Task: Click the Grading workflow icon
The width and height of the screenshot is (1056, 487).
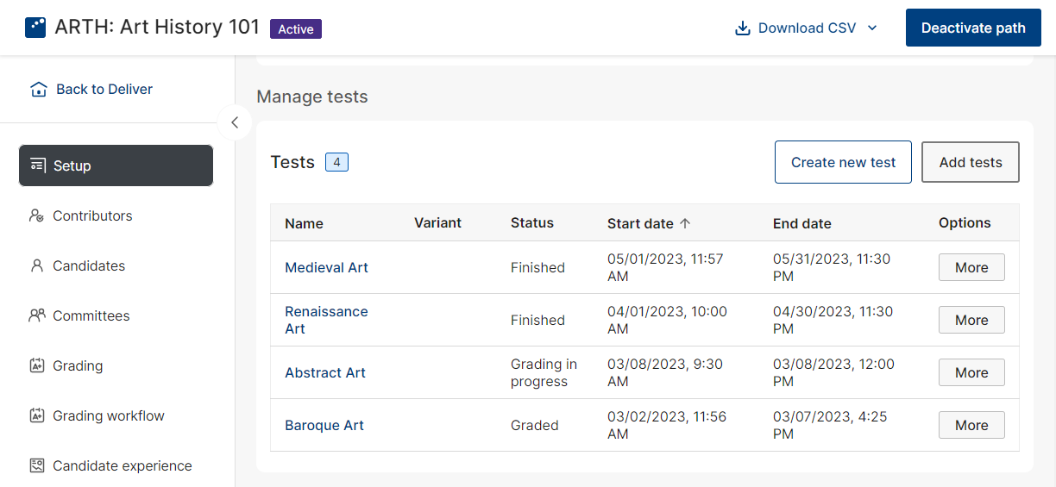Action: 36,415
